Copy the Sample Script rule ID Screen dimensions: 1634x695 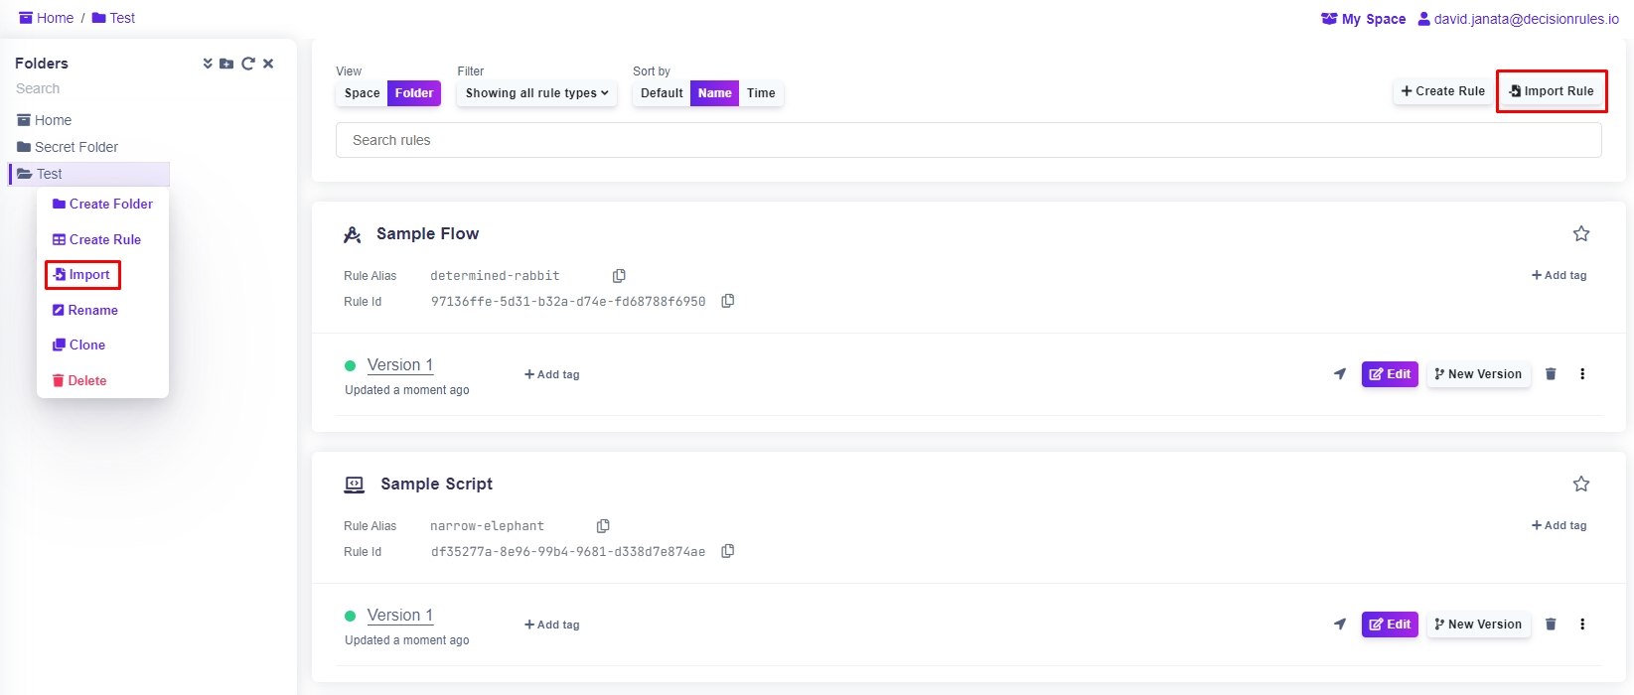(728, 551)
